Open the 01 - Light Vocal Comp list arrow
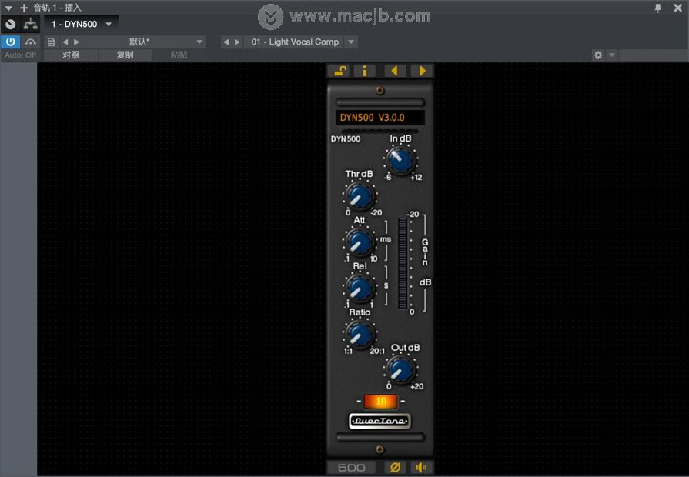This screenshot has width=689, height=477. click(350, 42)
